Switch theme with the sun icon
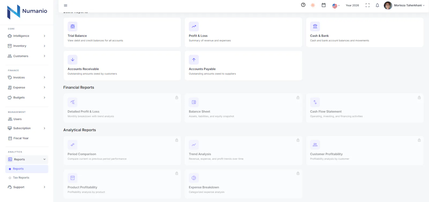Viewport: 429px width, 202px height. (313, 5)
